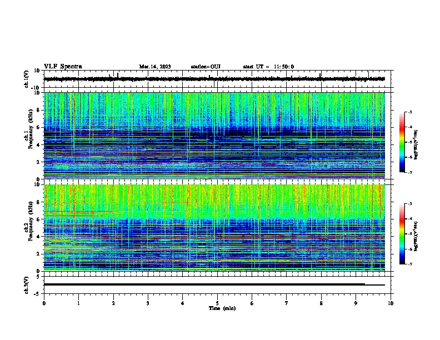Click the 'ch.2 Frequency (kHz)' axis label
The width and height of the screenshot is (440, 340).
(x=29, y=221)
